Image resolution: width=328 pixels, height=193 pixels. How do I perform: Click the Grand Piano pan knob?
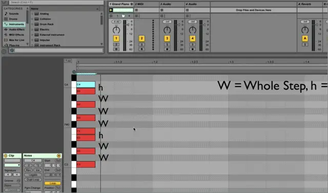pos(116,30)
